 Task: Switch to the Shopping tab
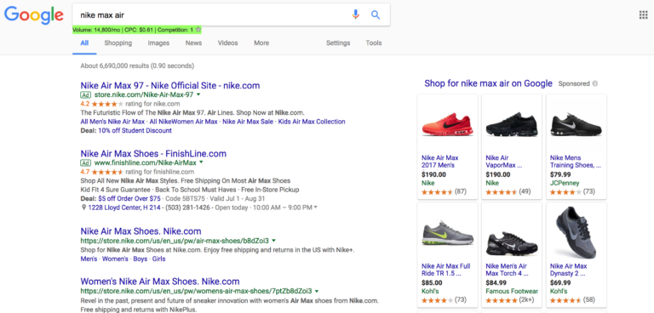coord(118,43)
